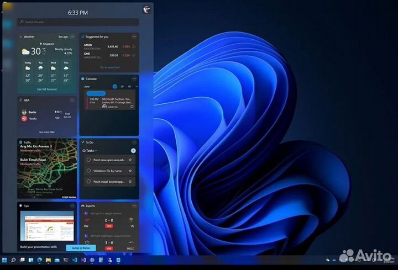Click the Bucks team logo
Viewport: 398px width, 270px height.
[x=24, y=112]
